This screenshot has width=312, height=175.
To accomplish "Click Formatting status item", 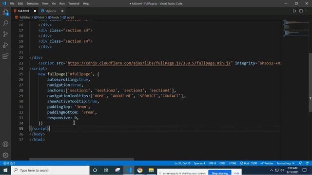I will (x=286, y=163).
